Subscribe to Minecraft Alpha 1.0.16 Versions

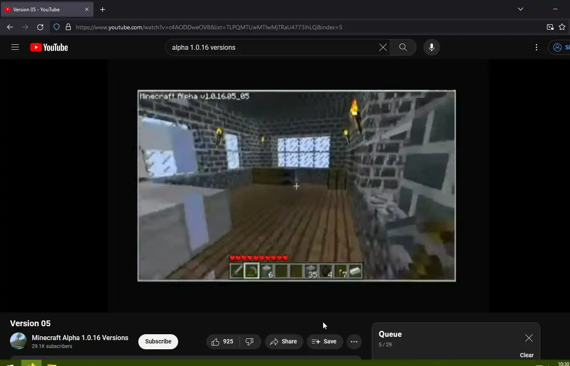point(158,341)
